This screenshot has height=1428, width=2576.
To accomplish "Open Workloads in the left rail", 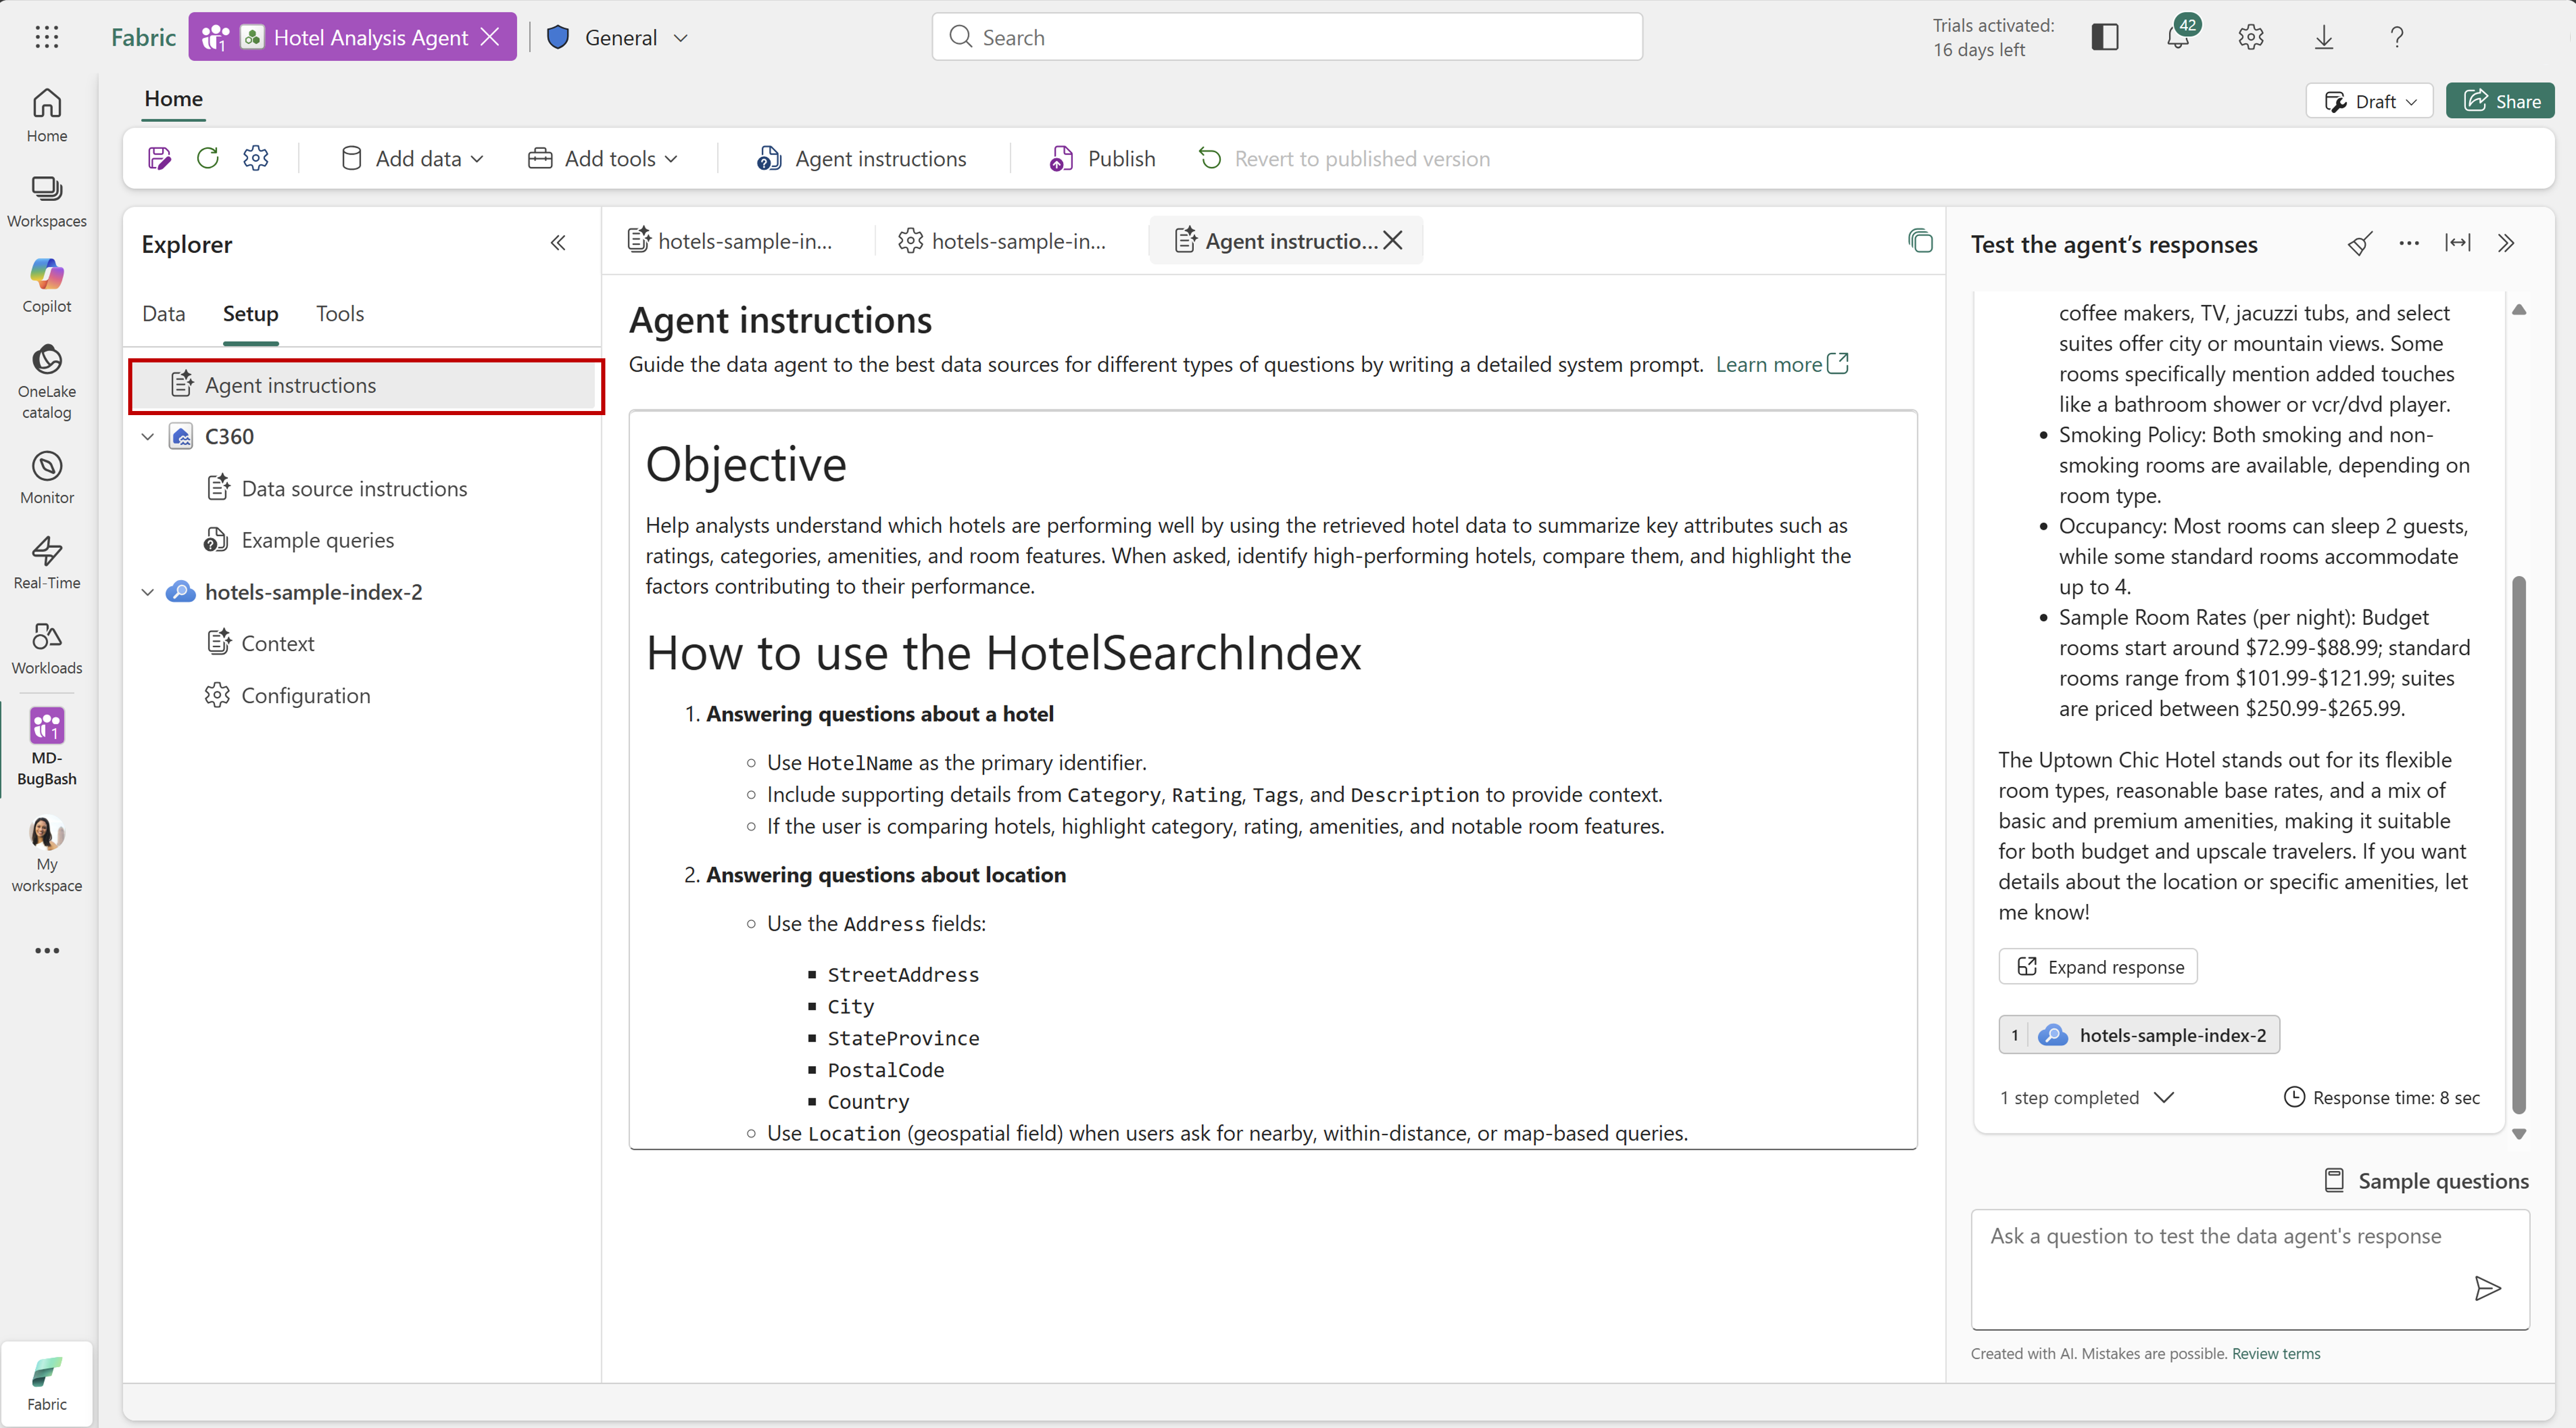I will click(47, 647).
